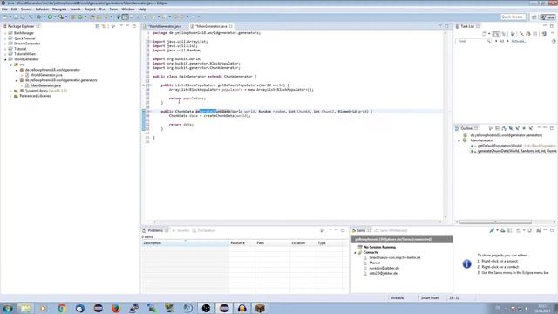Toggle Hide Static Members in Outline
Screen dimensions: 558x314
point(517,128)
